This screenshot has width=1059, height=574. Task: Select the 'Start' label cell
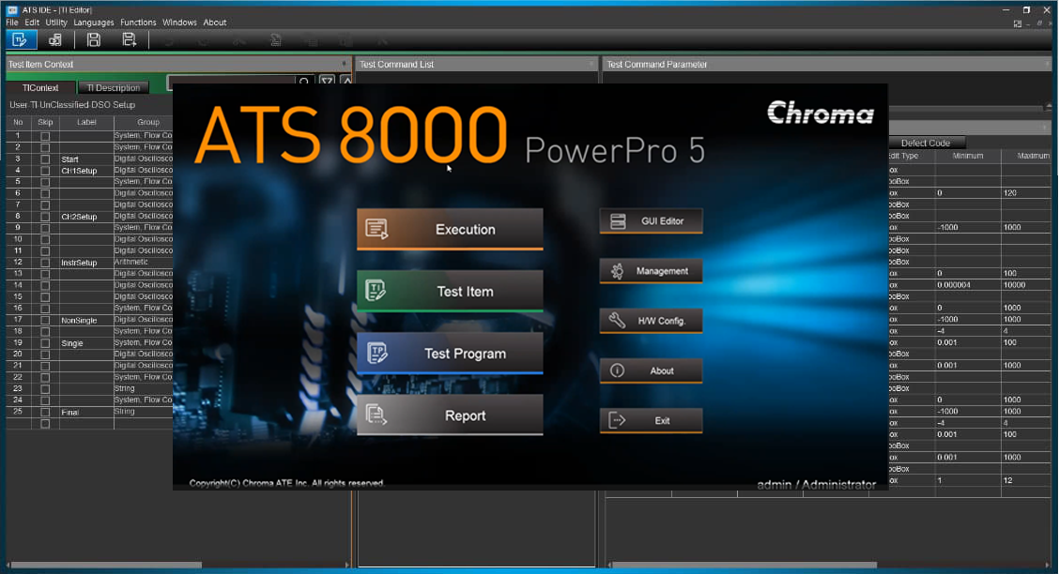pyautogui.click(x=86, y=159)
